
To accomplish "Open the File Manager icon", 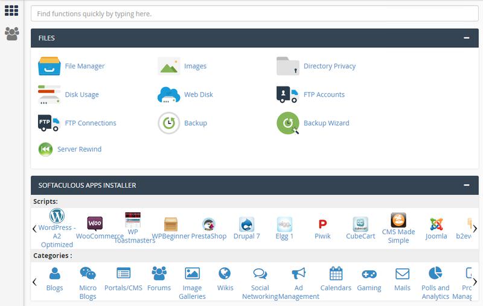I will [x=50, y=66].
